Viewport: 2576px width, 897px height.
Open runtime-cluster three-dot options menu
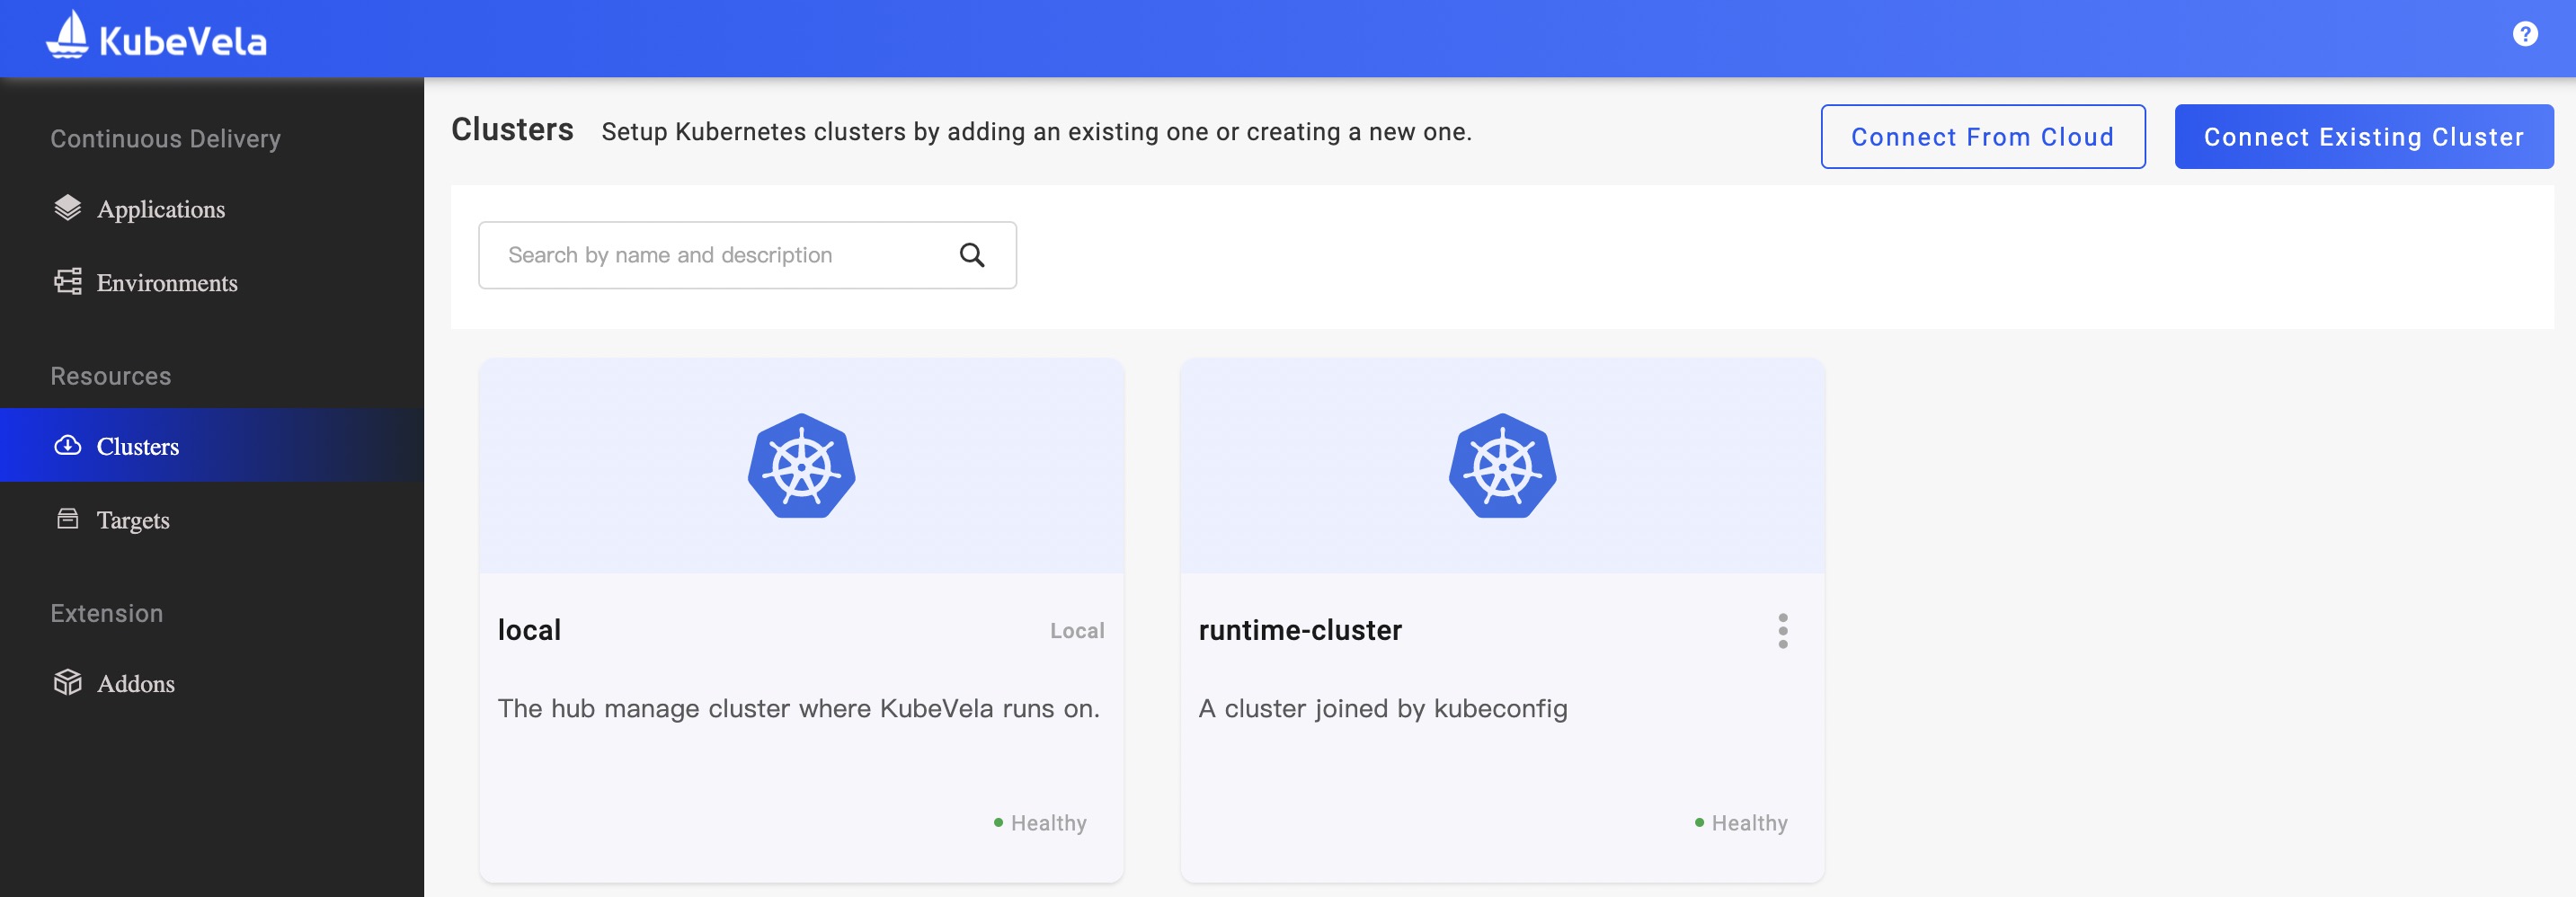click(1782, 631)
